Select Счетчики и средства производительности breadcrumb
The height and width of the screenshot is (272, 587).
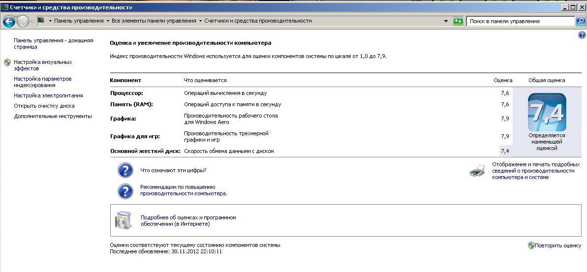tap(258, 21)
